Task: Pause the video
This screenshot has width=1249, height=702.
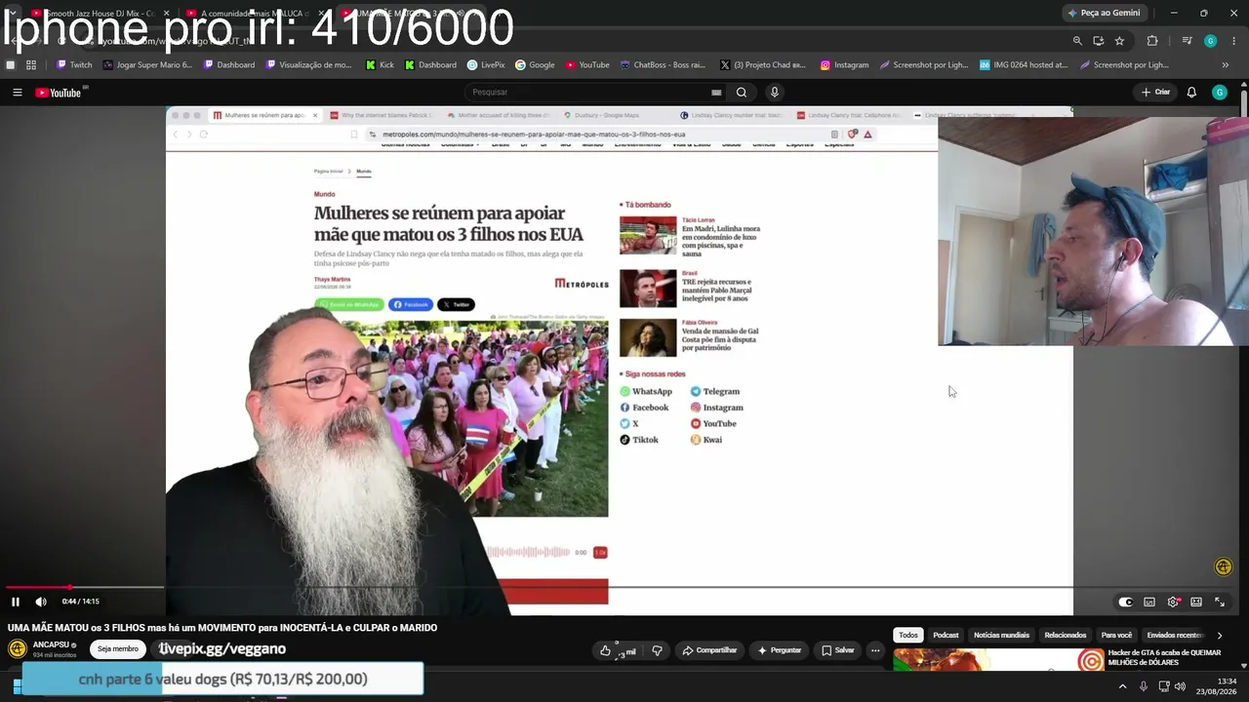Action: tap(16, 602)
